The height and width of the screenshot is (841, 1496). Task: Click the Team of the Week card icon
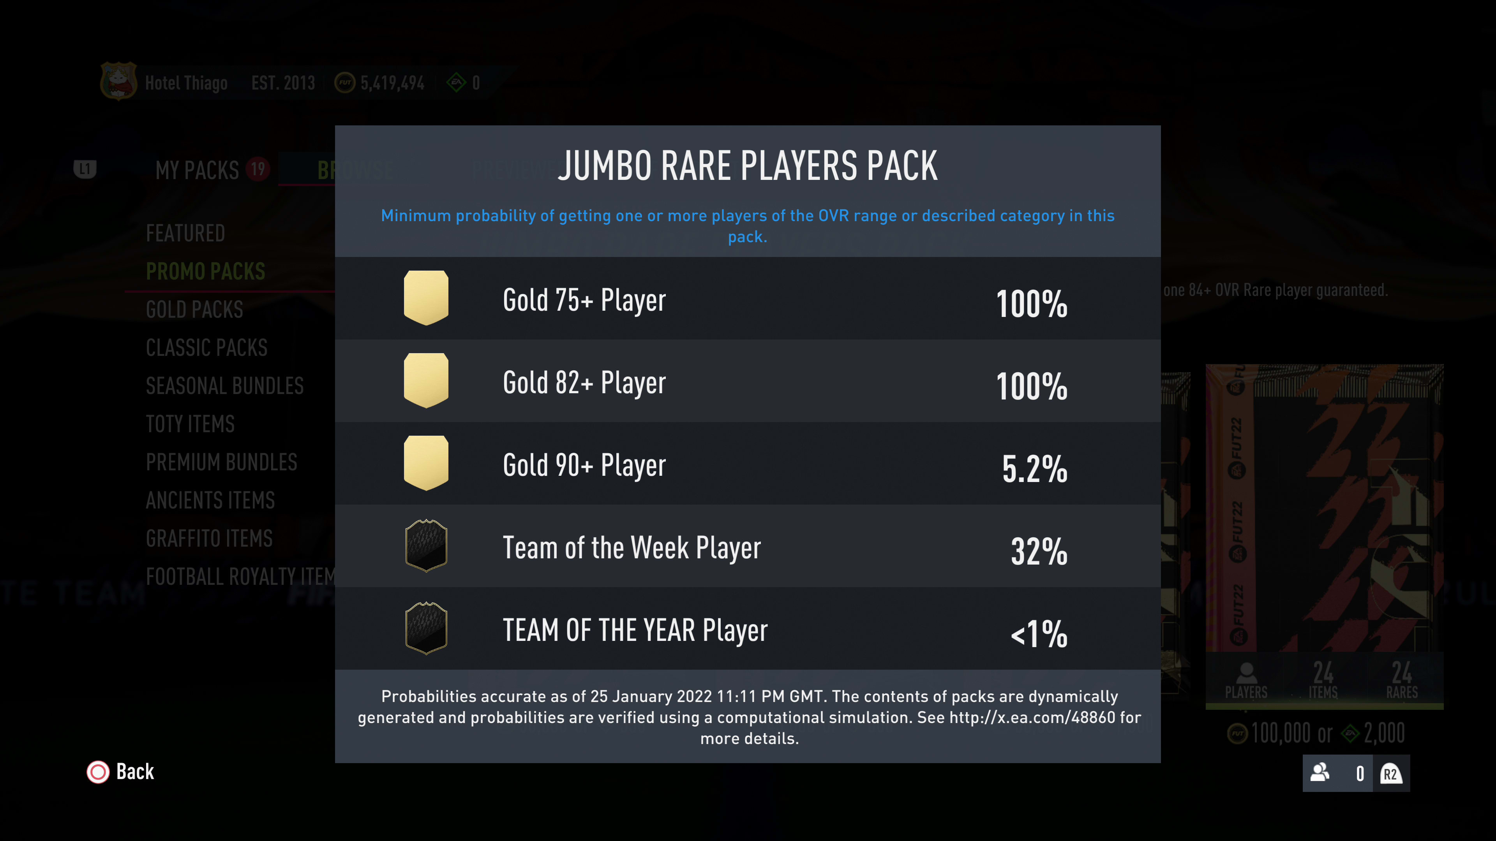pyautogui.click(x=426, y=546)
